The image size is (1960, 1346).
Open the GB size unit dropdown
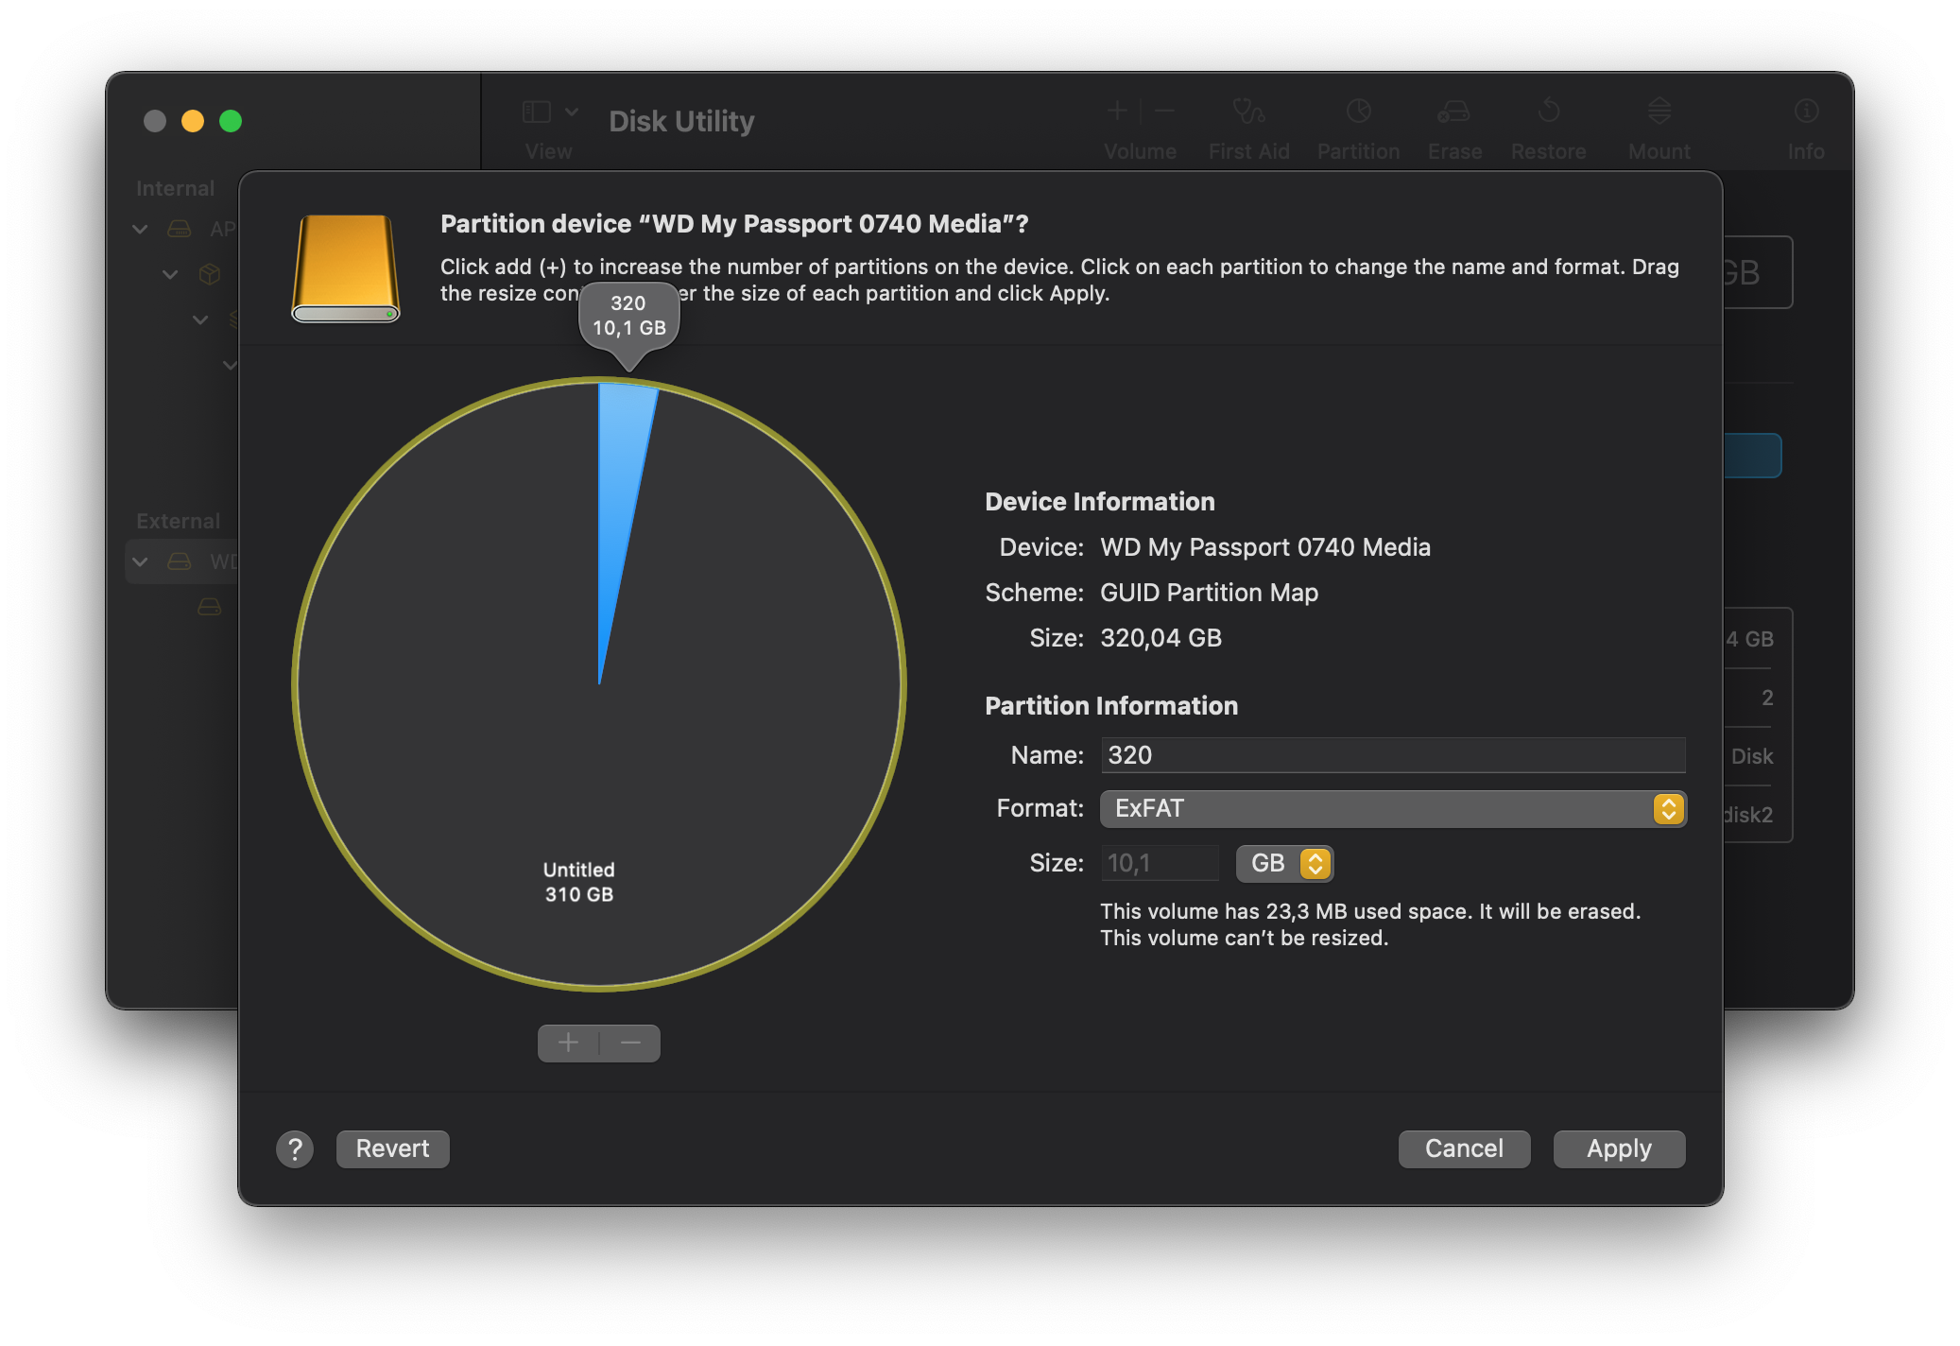1284,863
